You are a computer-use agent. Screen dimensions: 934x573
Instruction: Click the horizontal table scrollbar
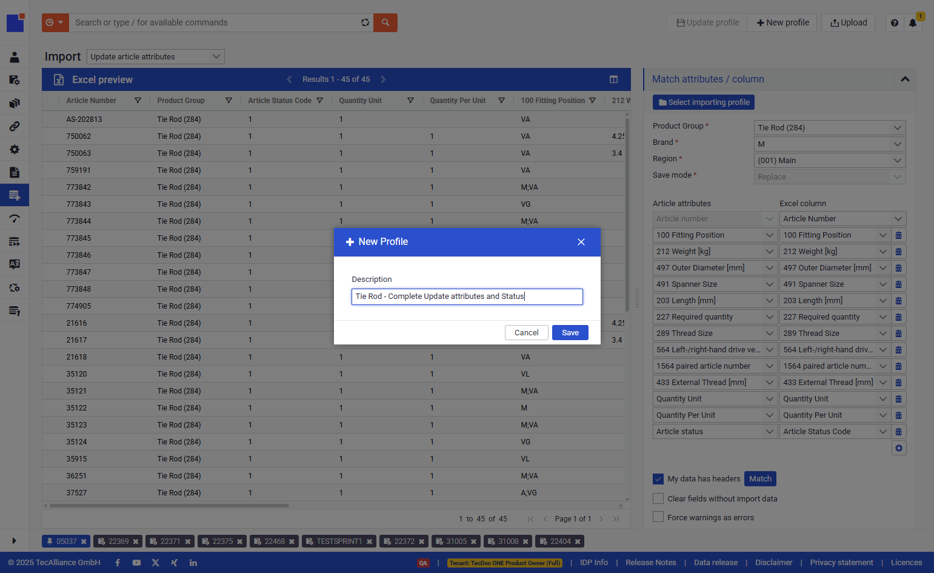coord(169,505)
